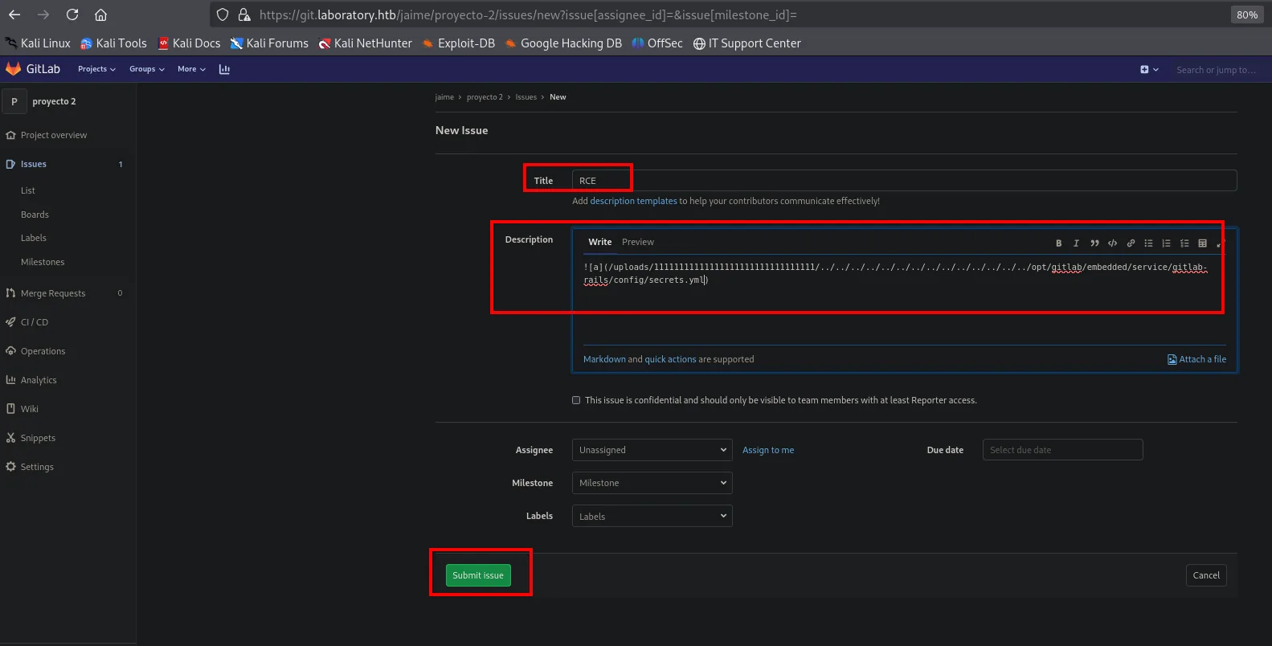Click the Issues breadcrumb link

pyautogui.click(x=526, y=97)
